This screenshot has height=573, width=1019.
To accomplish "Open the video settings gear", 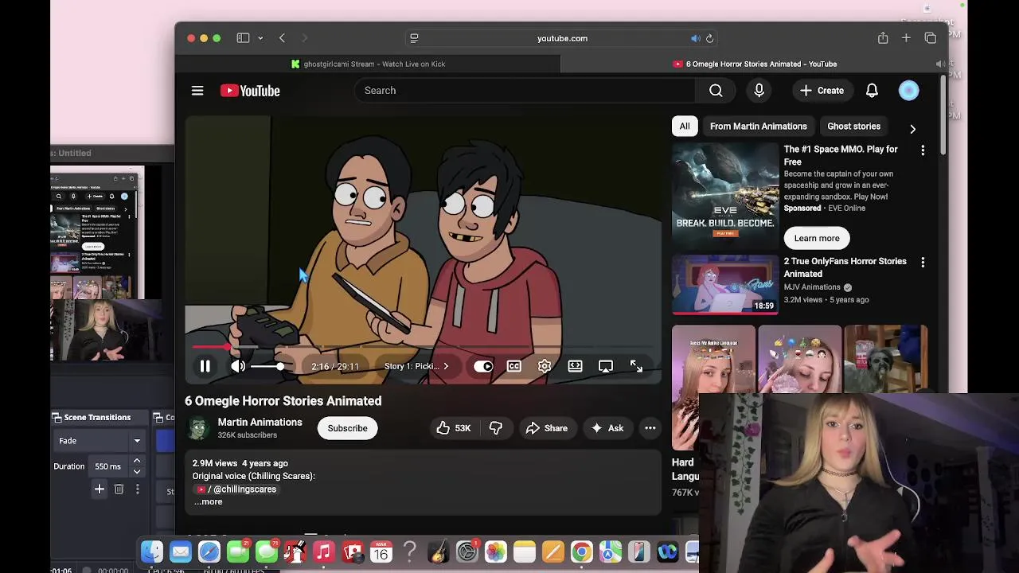I will [x=545, y=366].
